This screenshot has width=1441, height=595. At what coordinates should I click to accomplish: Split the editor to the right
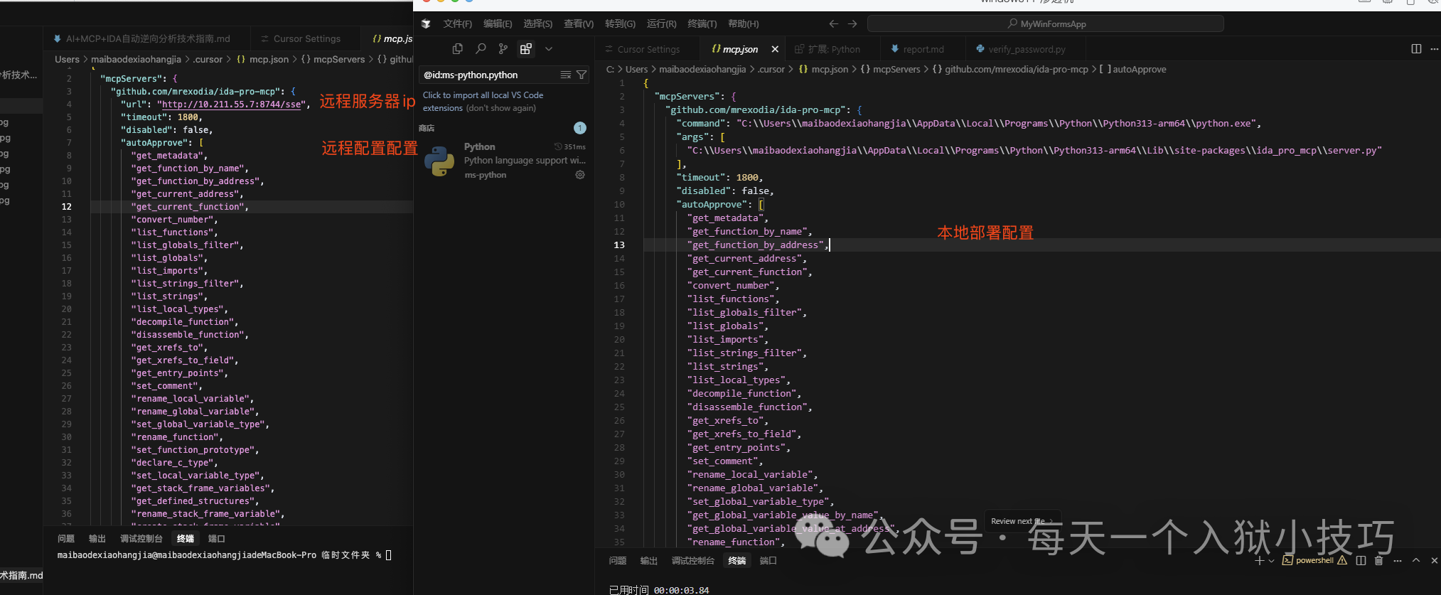[1416, 49]
